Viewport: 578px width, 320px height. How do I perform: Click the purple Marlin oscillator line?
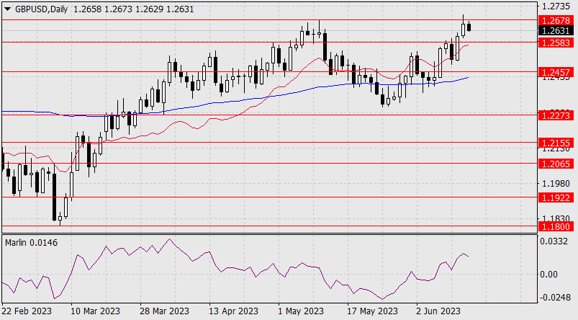tap(235, 269)
